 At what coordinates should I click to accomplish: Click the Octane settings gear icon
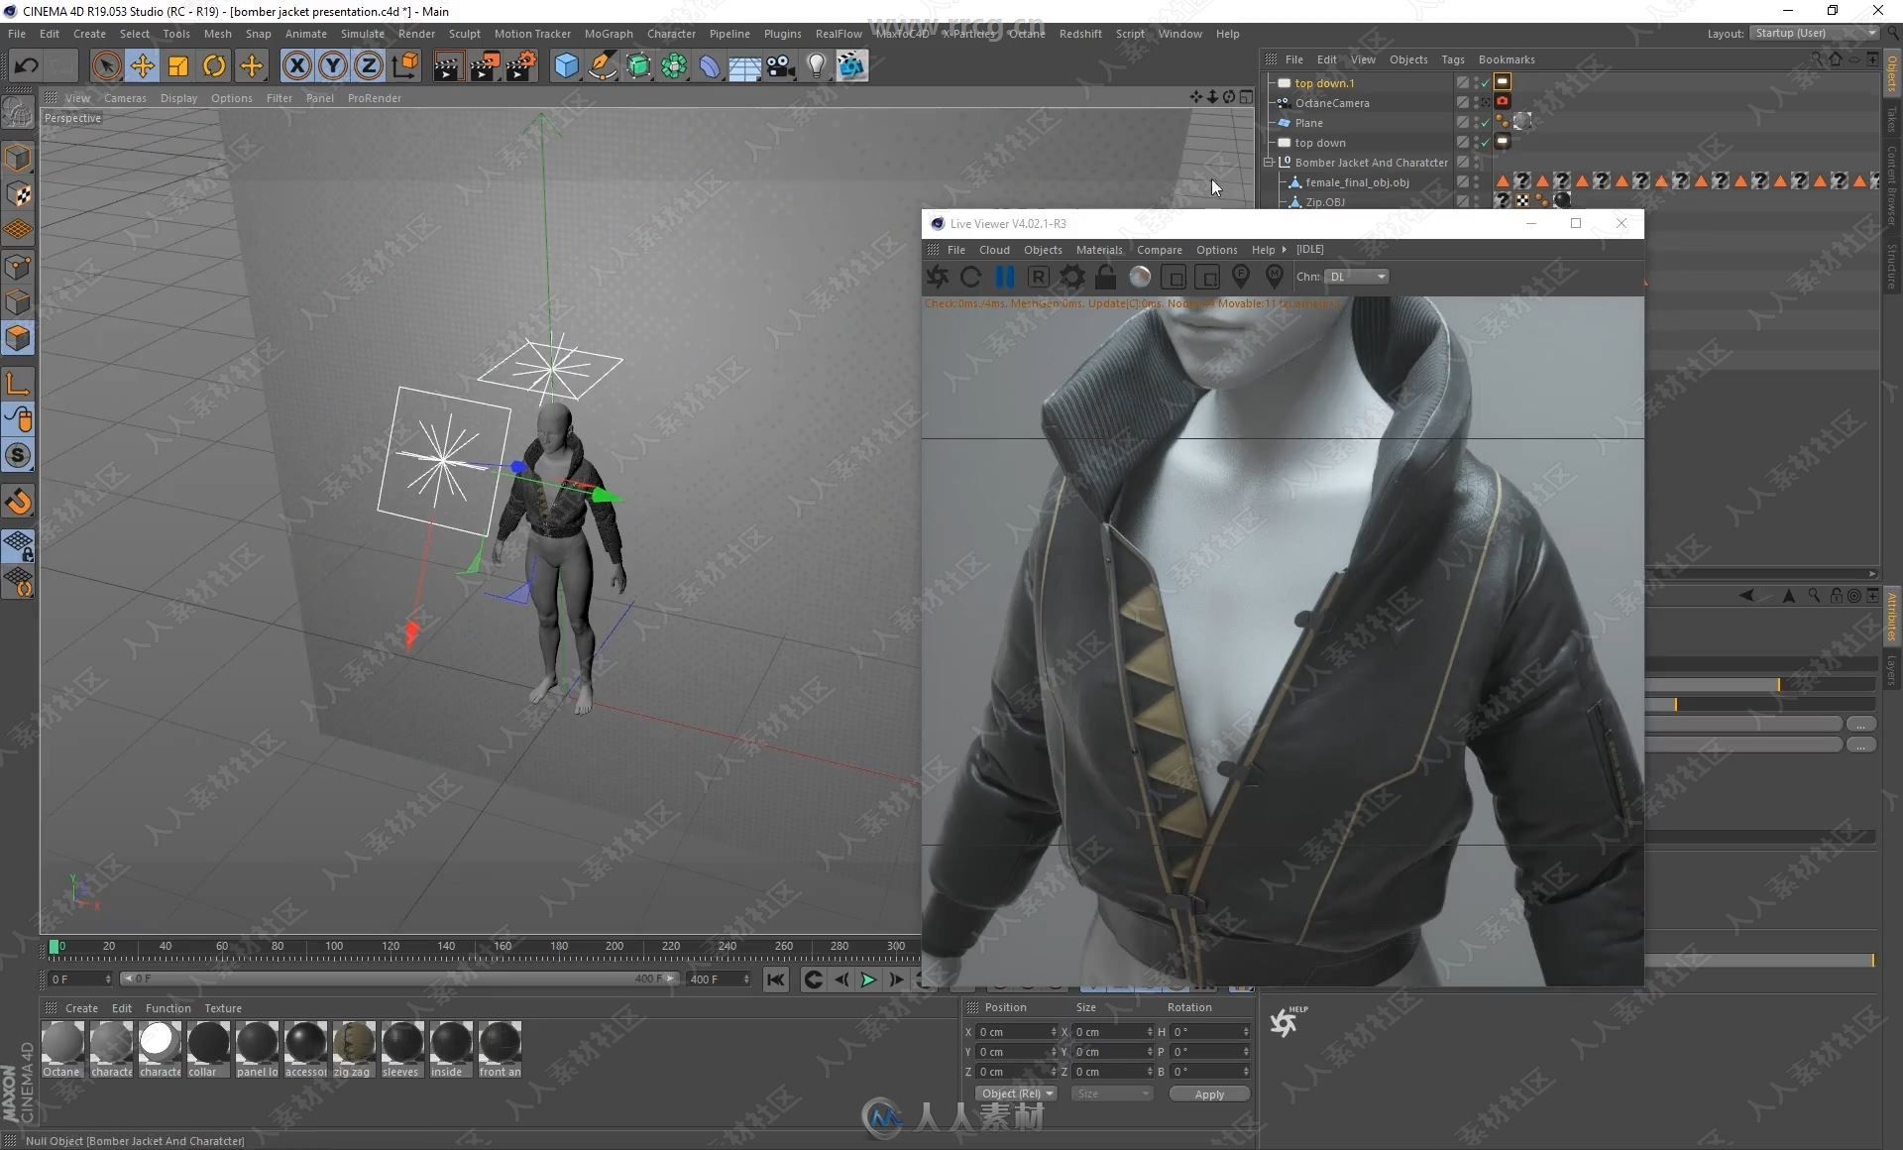tap(1072, 276)
